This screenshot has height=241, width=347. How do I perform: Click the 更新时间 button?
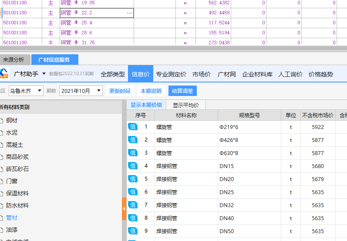[120, 91]
